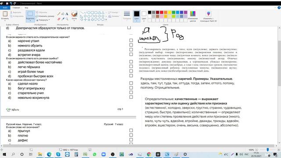Select the Fill with color bucket tool

pos(63,14)
